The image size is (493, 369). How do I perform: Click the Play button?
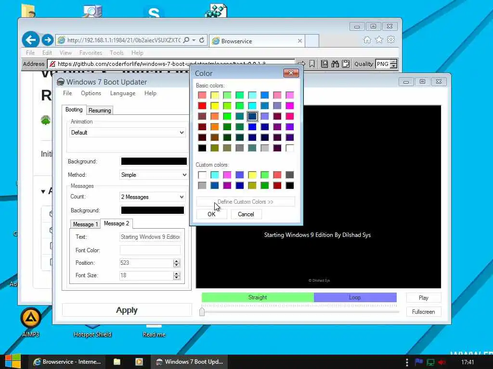coord(424,298)
